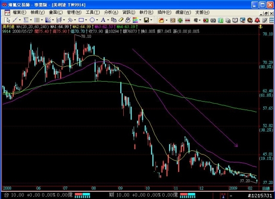Restore the inner chart window
This screenshot has width=275, height=199.
[x=266, y=13]
